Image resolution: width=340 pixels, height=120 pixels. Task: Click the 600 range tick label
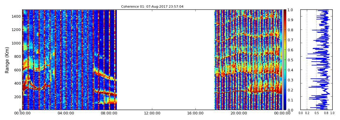[x=17, y=70]
